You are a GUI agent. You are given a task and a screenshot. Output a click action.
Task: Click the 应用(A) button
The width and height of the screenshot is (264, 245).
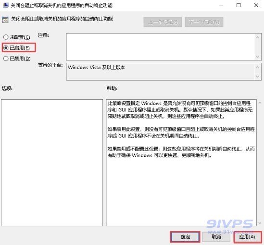(247, 237)
